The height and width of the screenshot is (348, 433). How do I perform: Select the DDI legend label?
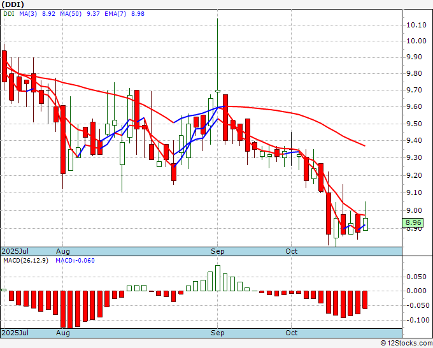tap(9, 14)
